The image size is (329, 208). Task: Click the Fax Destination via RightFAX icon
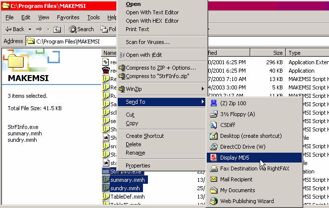214,168
